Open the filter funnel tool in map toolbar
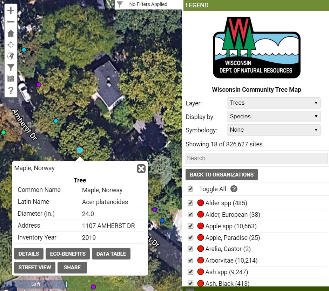Viewport: 329px width, 291px height. (11, 68)
